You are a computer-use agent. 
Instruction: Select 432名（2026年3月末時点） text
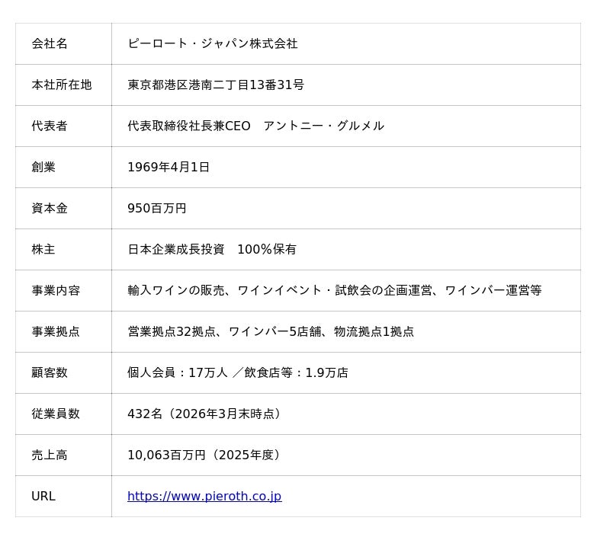pyautogui.click(x=205, y=414)
